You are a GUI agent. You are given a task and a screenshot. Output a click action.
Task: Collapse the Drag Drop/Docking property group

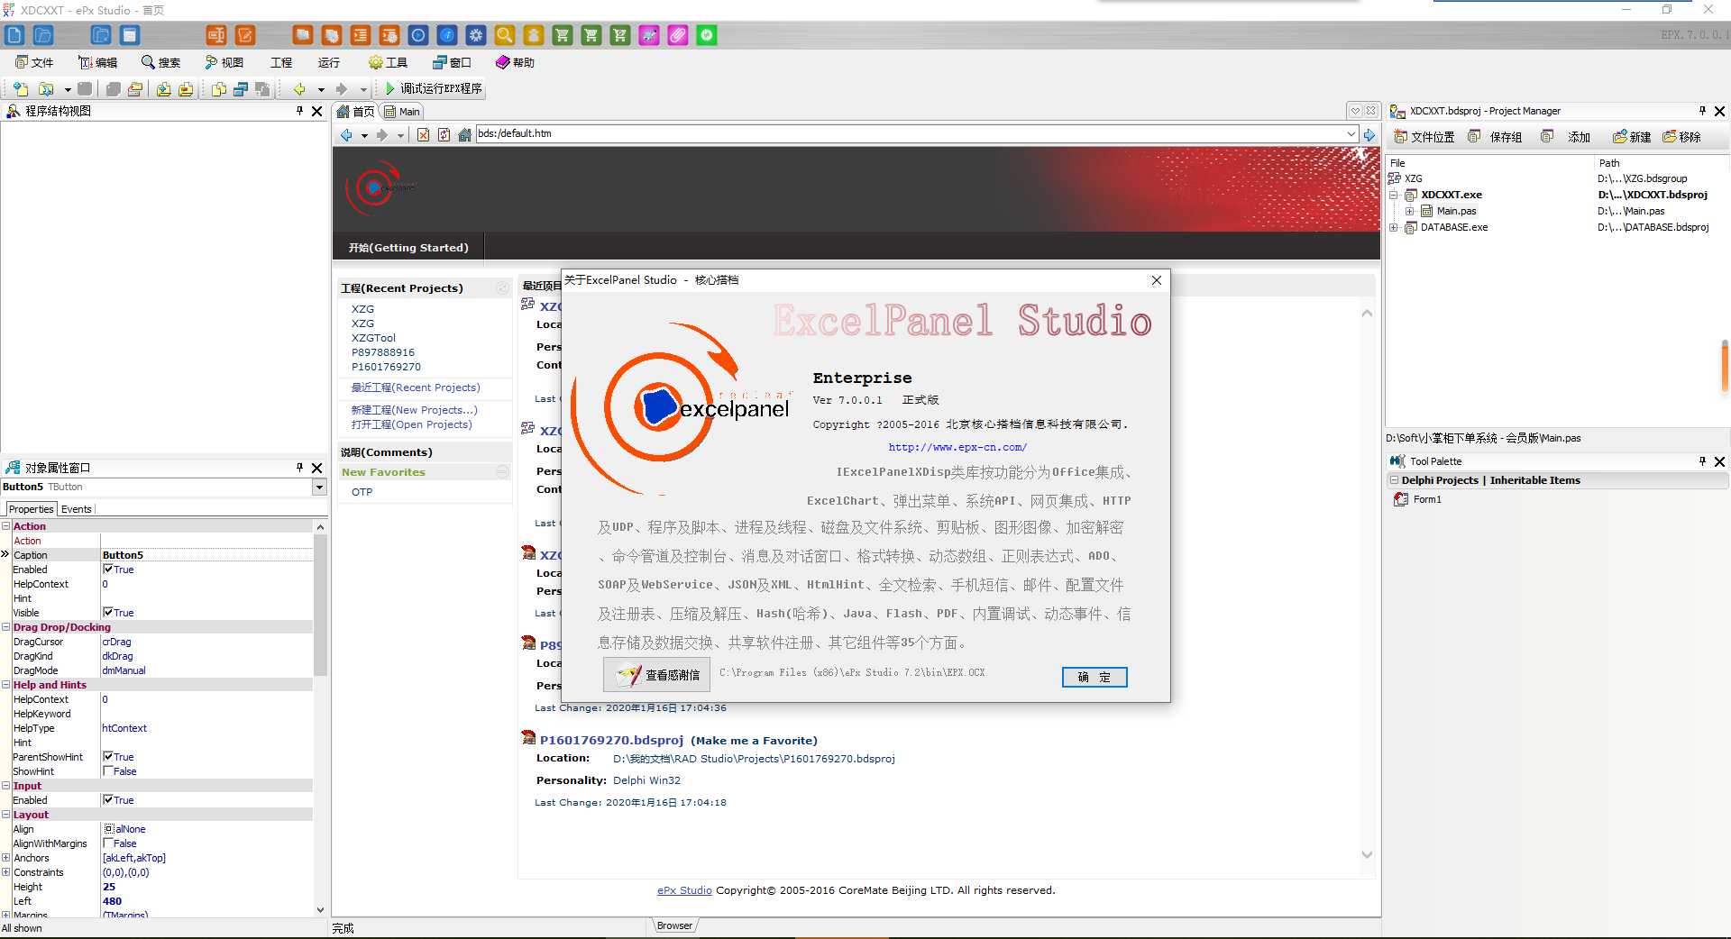(x=6, y=627)
